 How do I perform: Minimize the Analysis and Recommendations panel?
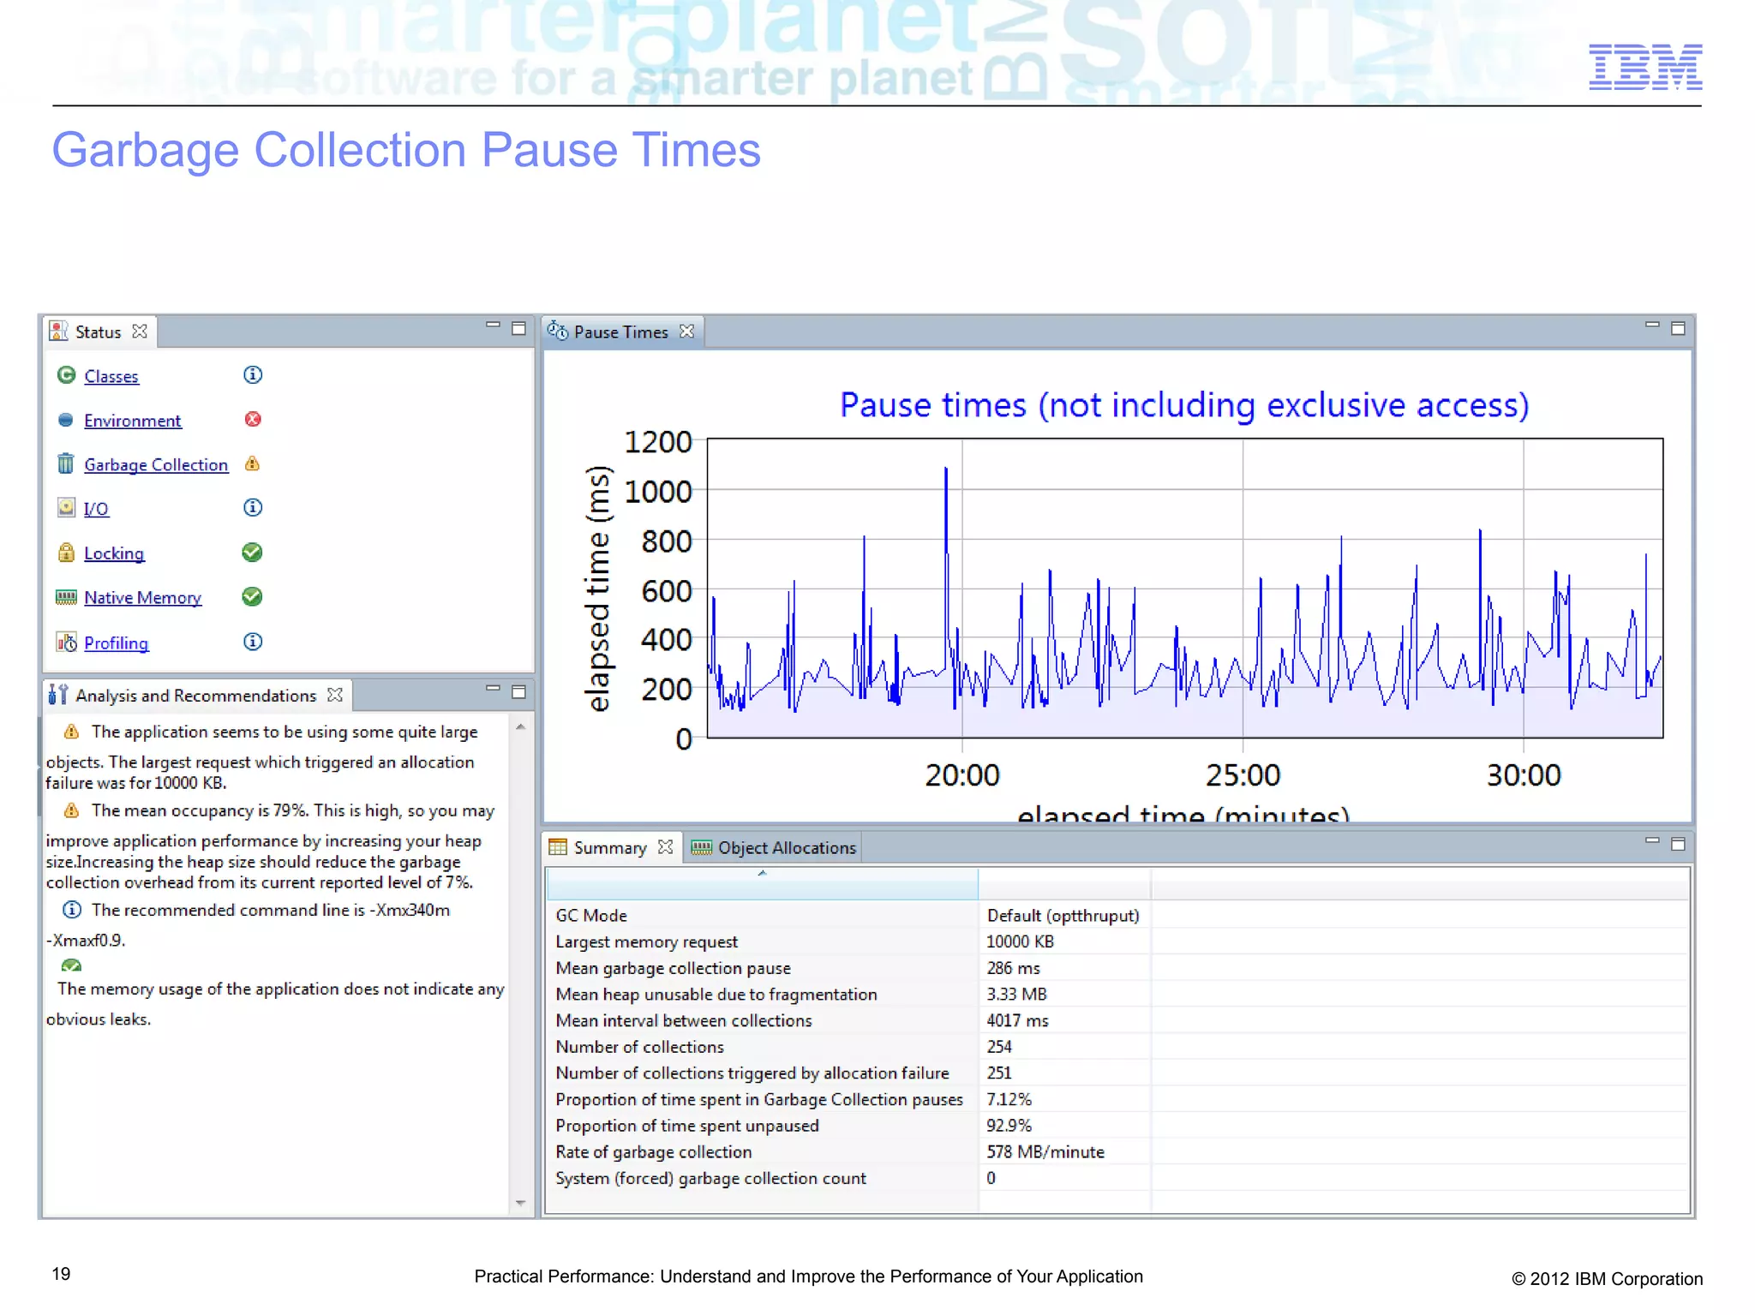coord(493,689)
